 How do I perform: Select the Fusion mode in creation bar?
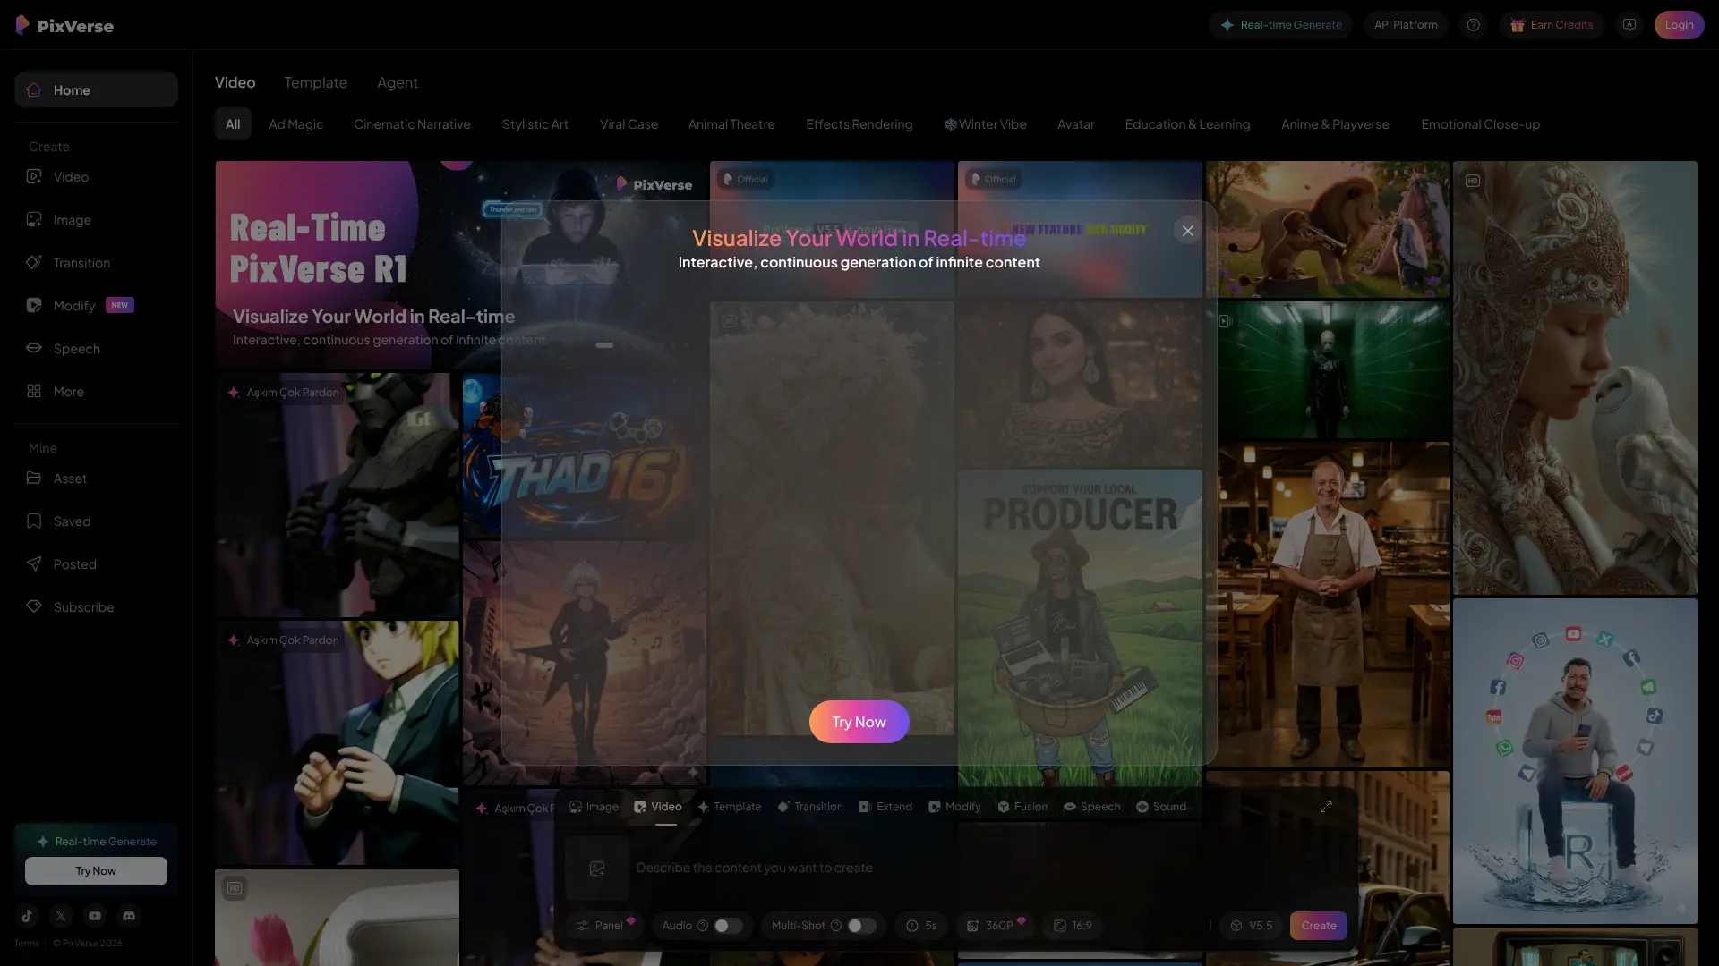(1022, 807)
